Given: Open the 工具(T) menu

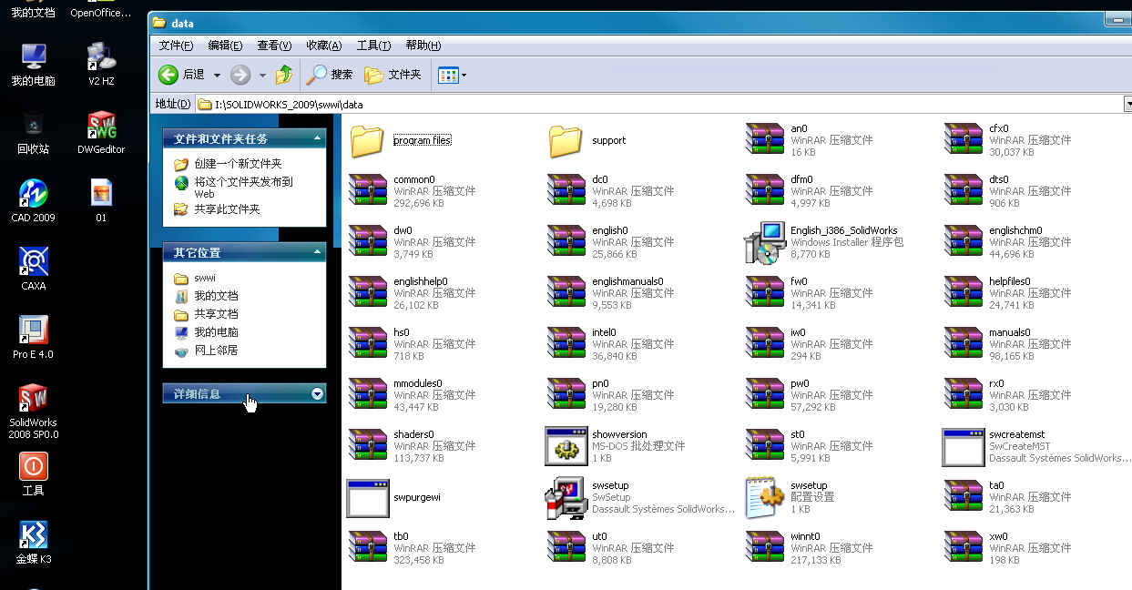Looking at the screenshot, I should click(373, 46).
